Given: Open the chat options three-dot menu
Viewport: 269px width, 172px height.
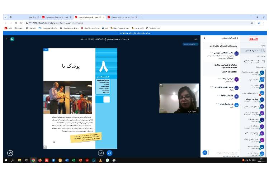Looking at the screenshot, I should (204, 38).
